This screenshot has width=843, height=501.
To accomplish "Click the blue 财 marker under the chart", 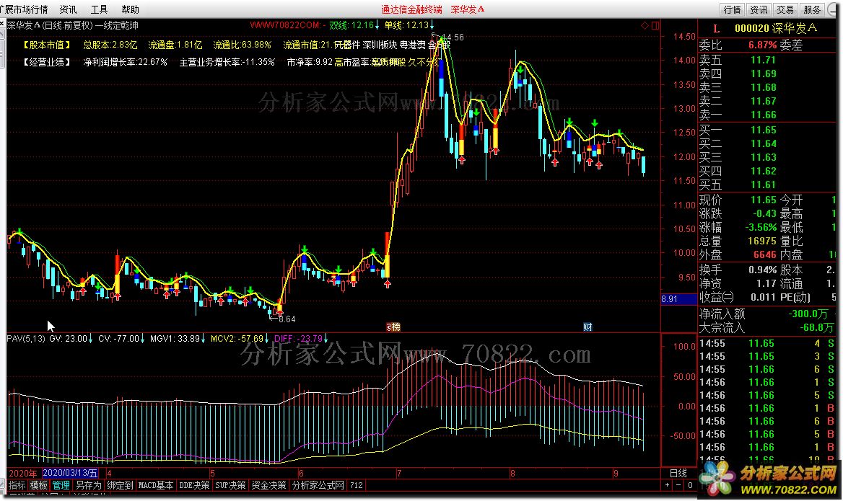I will pyautogui.click(x=588, y=327).
